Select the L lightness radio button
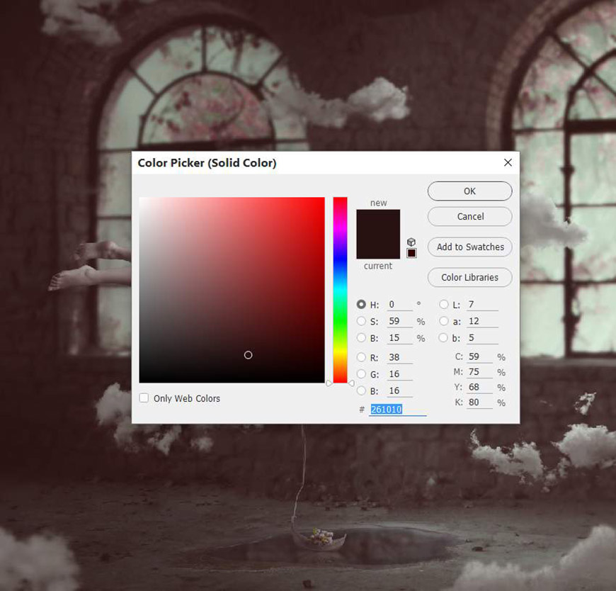The image size is (616, 591). coord(443,304)
